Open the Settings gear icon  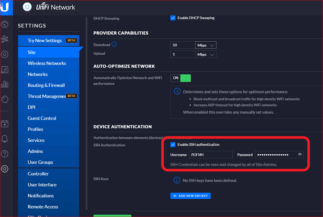(5, 169)
